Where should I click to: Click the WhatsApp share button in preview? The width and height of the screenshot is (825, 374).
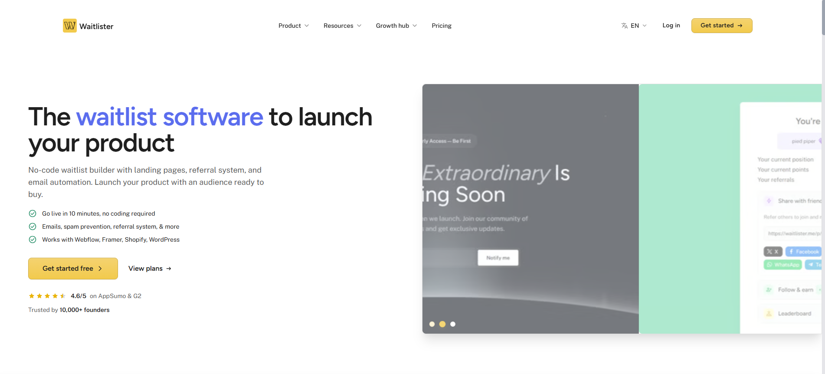pos(782,265)
